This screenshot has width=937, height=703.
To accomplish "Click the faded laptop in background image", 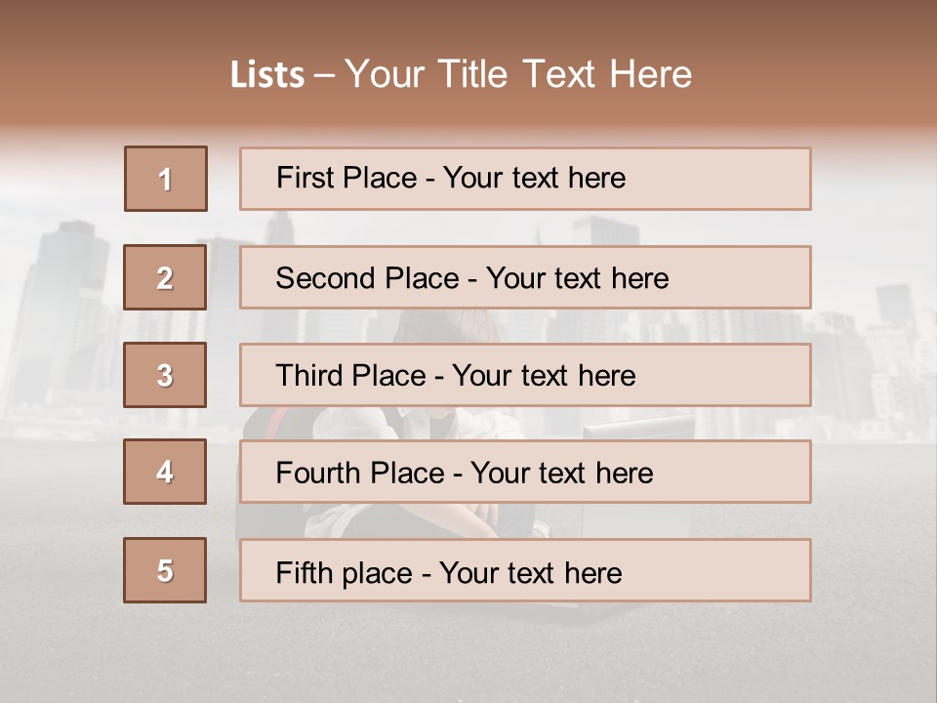I will click(639, 425).
